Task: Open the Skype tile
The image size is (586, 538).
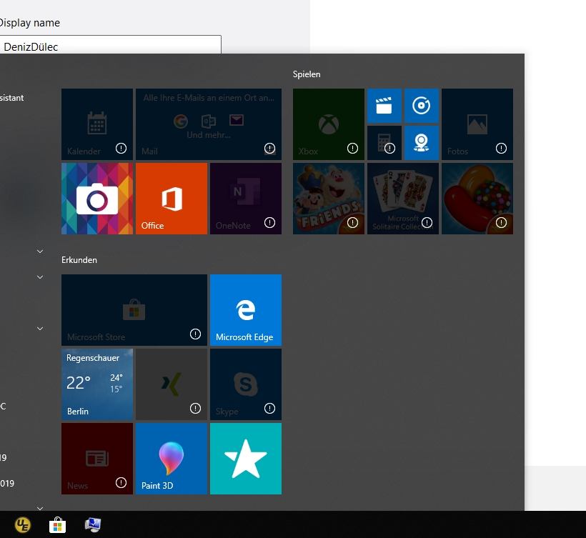Action: [x=246, y=384]
